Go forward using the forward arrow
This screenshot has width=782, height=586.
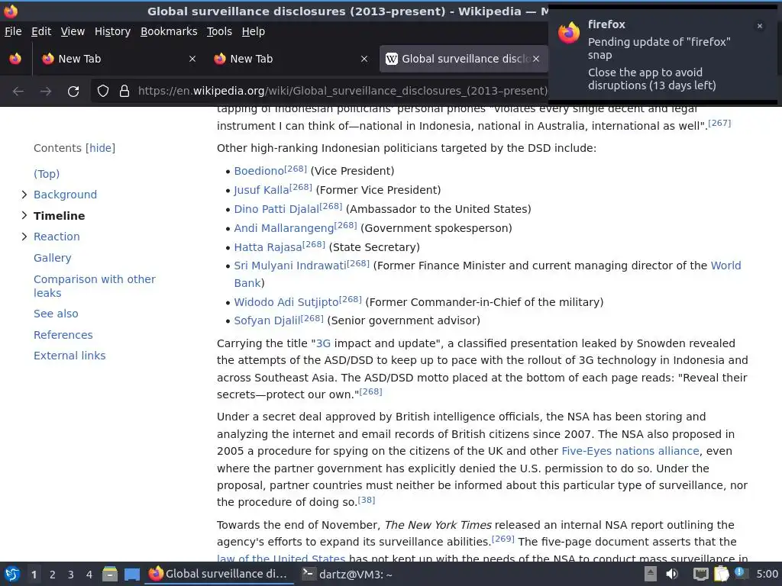click(x=46, y=92)
